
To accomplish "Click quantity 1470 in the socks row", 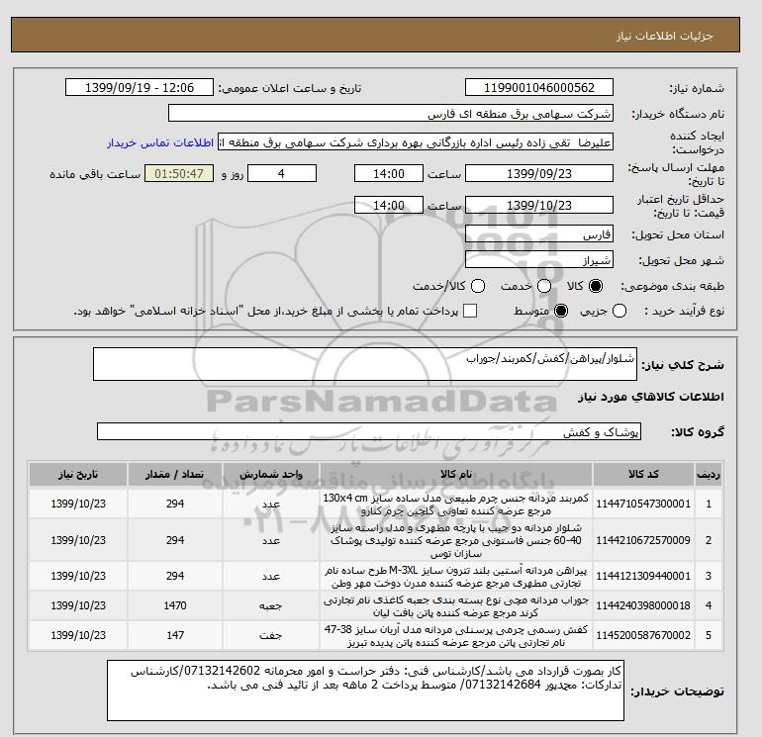I will coord(175,605).
